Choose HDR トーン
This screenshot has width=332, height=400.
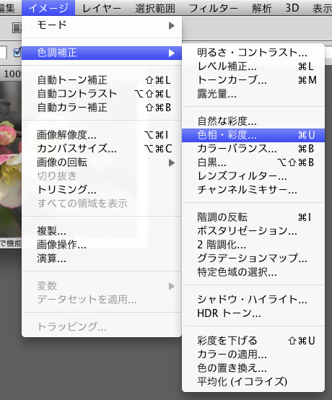[x=253, y=313]
